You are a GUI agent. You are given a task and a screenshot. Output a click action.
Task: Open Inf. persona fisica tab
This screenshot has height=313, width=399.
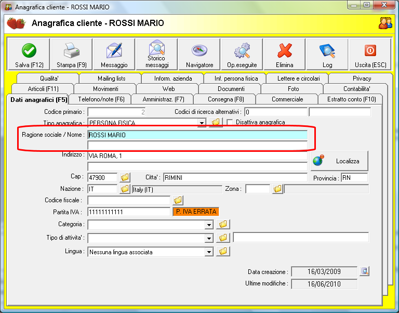pos(236,78)
